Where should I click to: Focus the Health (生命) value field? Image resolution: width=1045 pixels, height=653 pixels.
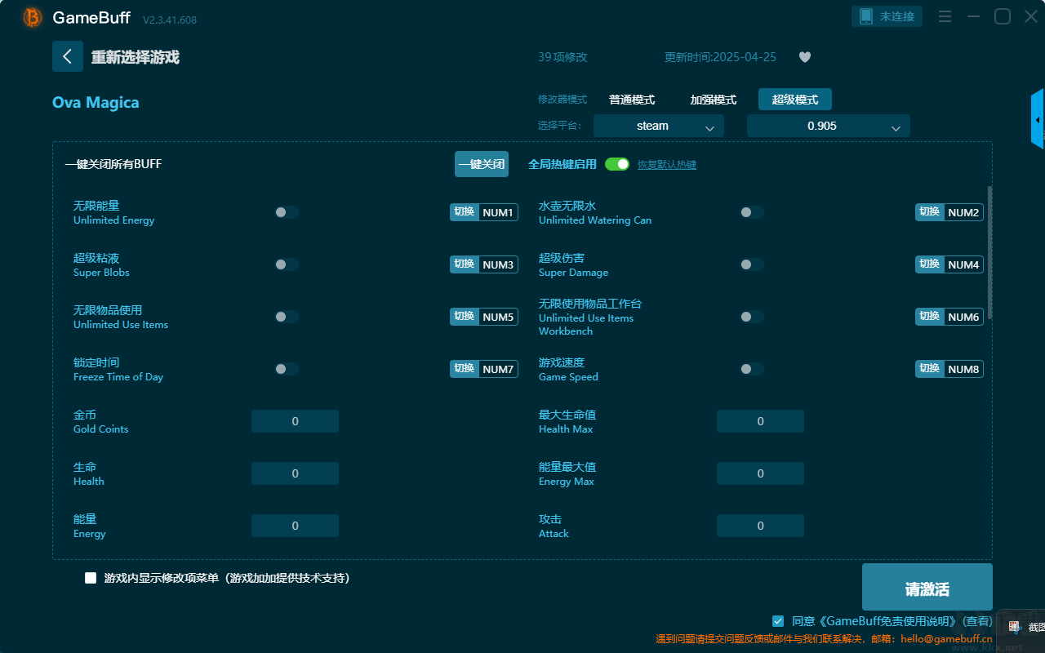(295, 473)
